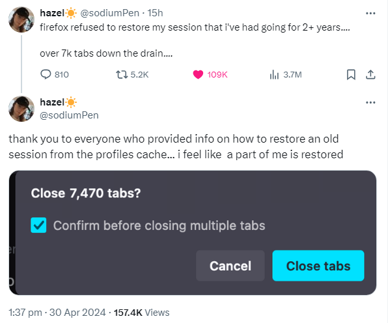Click the 15h timestamp on the first tweet
The width and height of the screenshot is (388, 323).
tap(155, 13)
